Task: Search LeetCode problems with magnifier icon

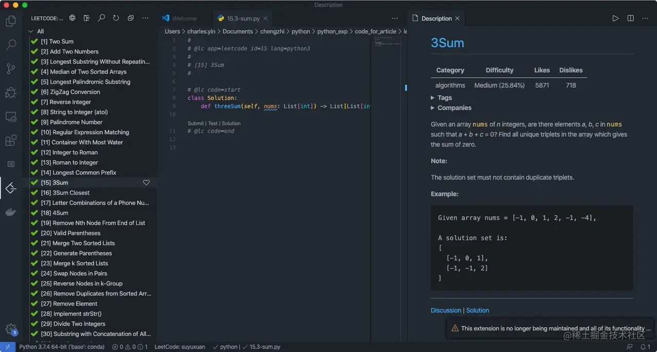Action: point(102,18)
